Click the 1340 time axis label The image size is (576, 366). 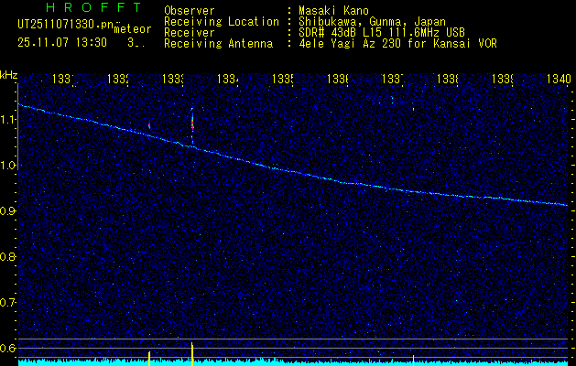tap(558, 80)
